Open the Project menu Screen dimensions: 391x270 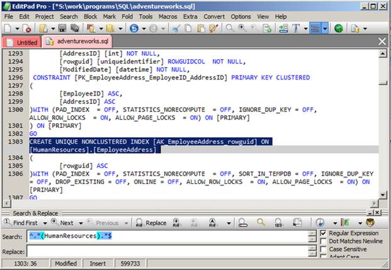coord(44,17)
